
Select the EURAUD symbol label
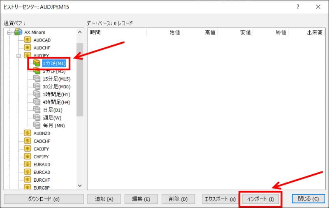(42, 164)
